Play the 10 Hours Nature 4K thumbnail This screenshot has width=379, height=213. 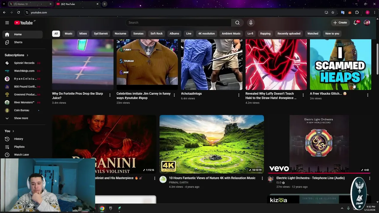point(212,144)
